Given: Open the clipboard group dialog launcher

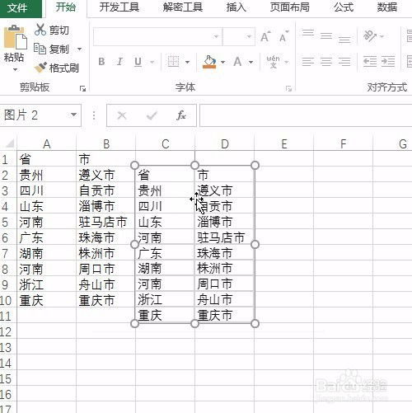Looking at the screenshot, I should pos(82,88).
